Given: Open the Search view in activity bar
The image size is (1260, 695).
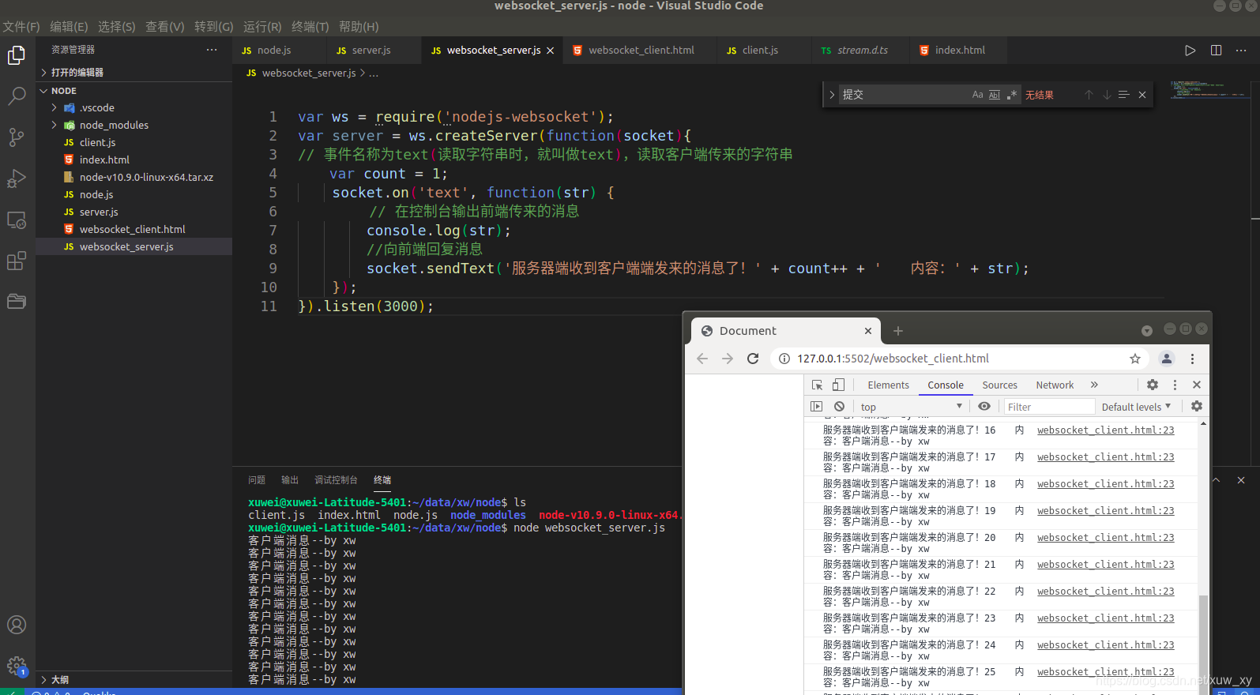Looking at the screenshot, I should (x=17, y=96).
